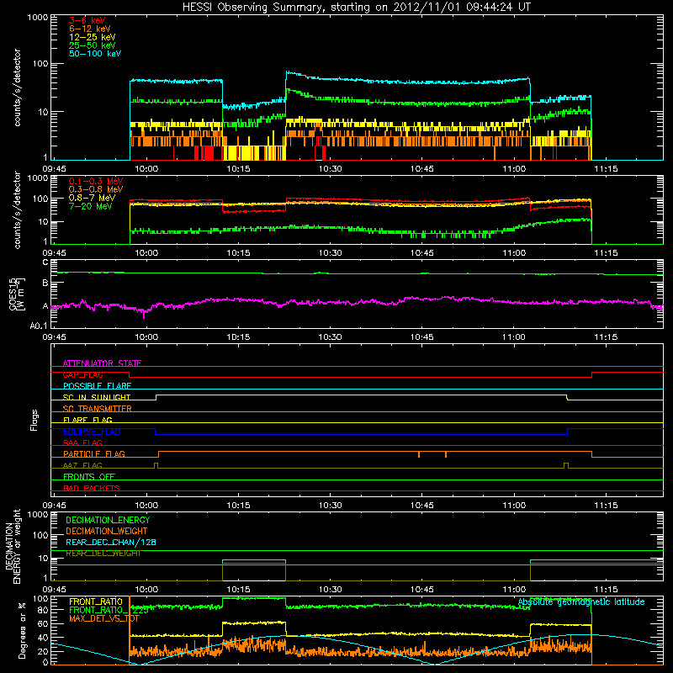Select the FLARE_FLAG label
The width and height of the screenshot is (673, 673).
tap(87, 420)
